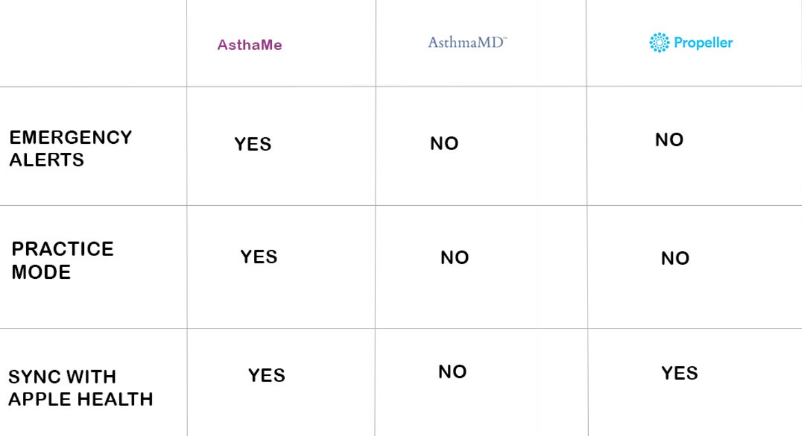This screenshot has width=802, height=436.
Task: Click the Propeller brand name text
Action: [703, 43]
